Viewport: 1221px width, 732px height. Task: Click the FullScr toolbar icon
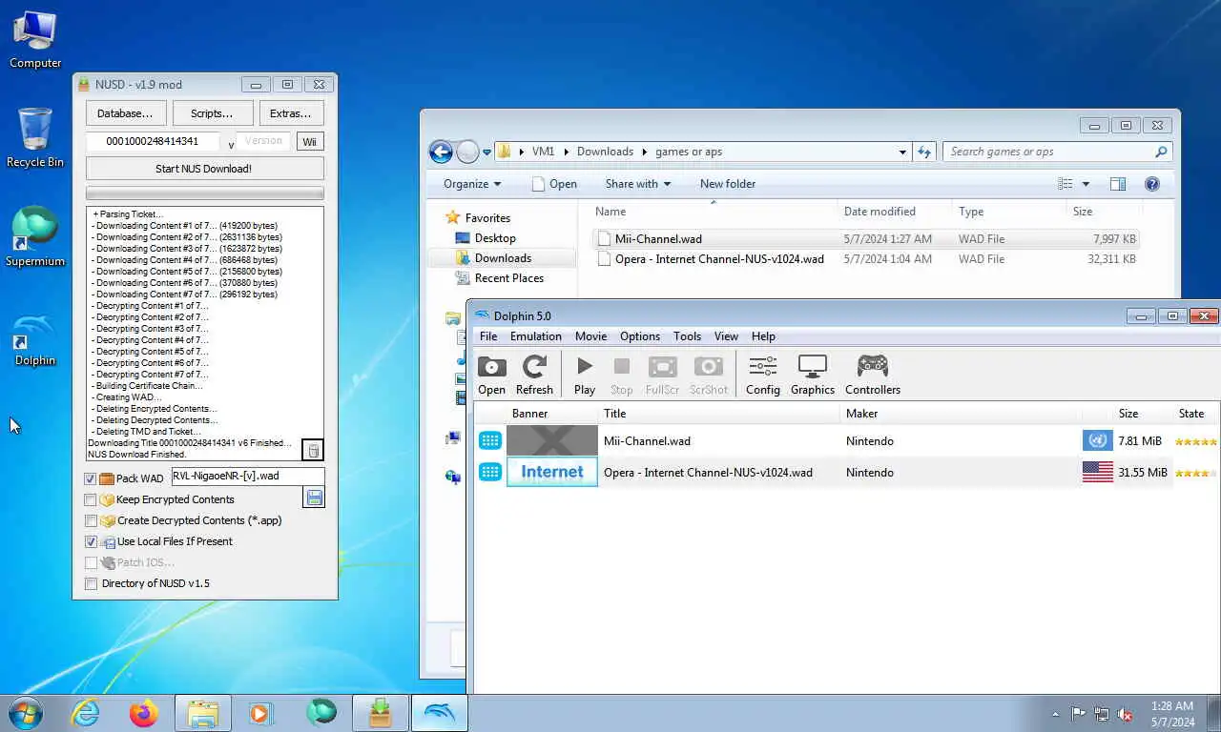tap(662, 375)
